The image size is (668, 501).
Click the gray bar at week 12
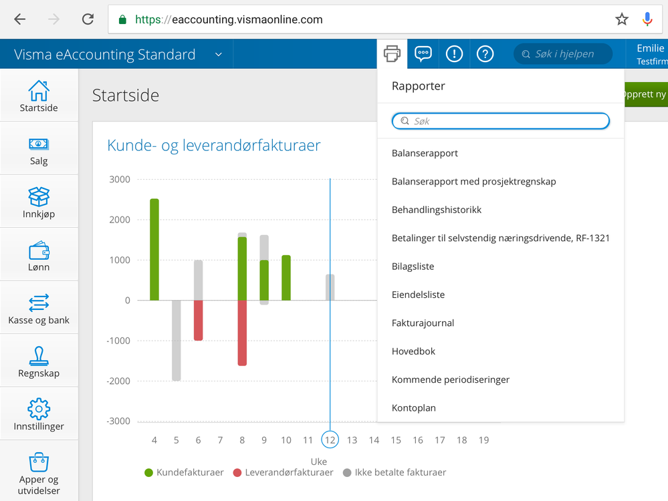330,287
